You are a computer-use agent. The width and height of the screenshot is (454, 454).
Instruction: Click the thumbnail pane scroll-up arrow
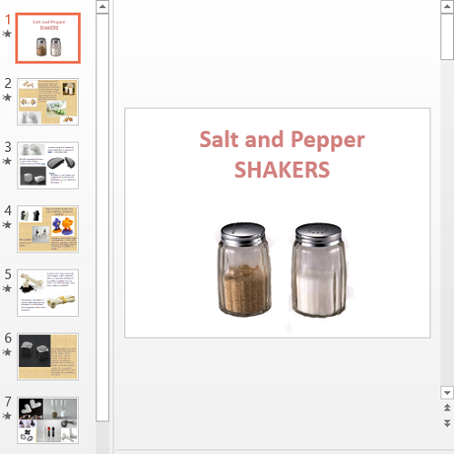click(103, 6)
